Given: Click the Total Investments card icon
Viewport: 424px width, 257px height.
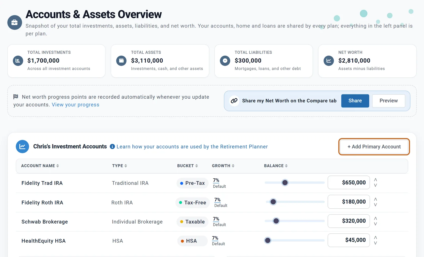Looking at the screenshot, I should [18, 61].
